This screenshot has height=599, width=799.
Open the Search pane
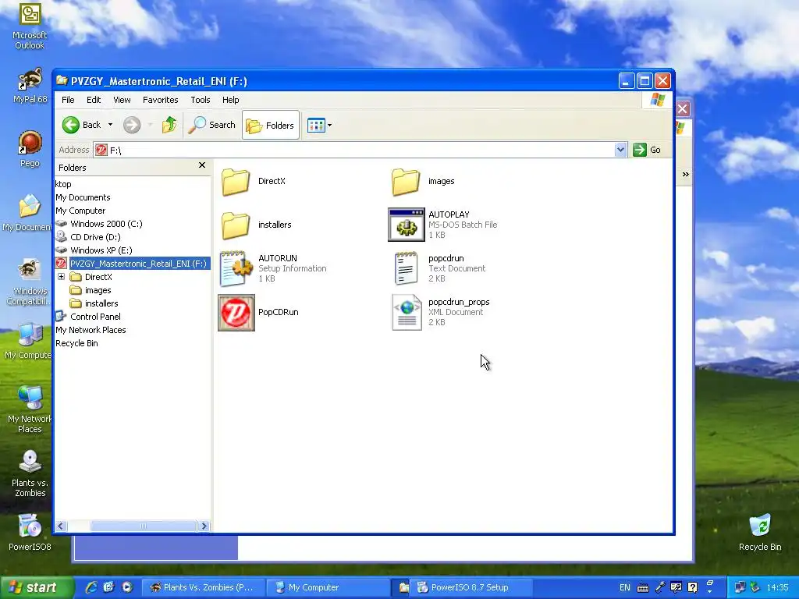(x=212, y=125)
